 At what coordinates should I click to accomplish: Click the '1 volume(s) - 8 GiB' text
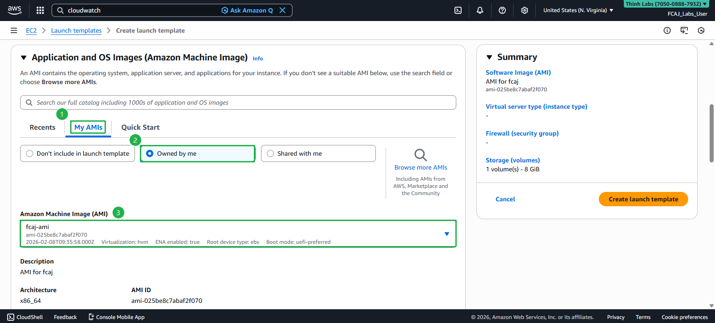point(513,169)
